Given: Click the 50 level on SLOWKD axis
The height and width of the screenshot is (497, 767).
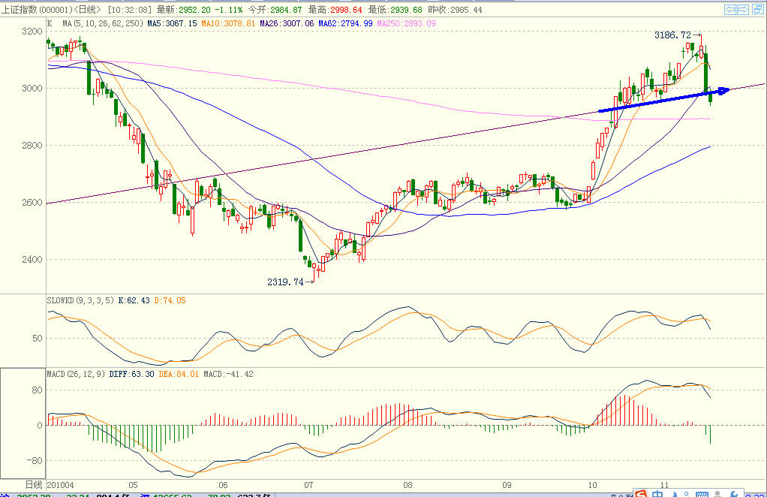Looking at the screenshot, I should point(38,339).
